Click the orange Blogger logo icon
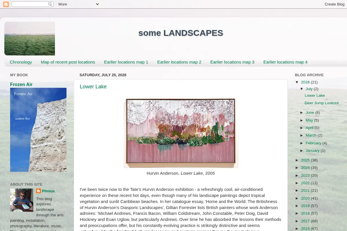 tap(6, 4)
